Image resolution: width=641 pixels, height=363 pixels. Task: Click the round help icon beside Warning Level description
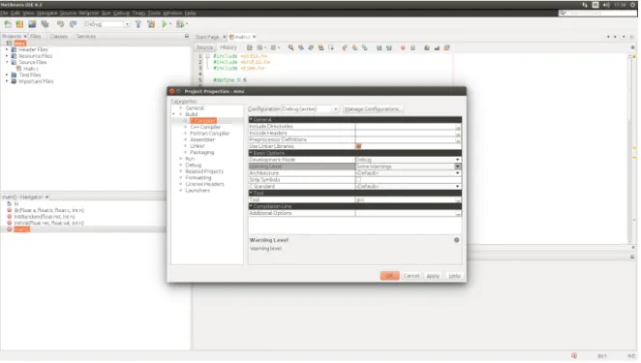point(457,240)
